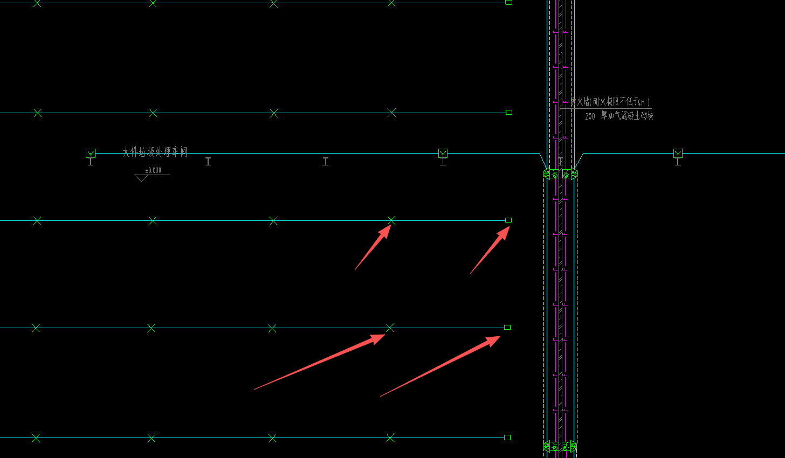785x458 pixels.
Task: Click green boxed symbol right of the fire wall
Action: [678, 153]
